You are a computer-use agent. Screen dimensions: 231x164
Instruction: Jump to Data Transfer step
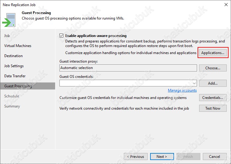[x=15, y=76]
